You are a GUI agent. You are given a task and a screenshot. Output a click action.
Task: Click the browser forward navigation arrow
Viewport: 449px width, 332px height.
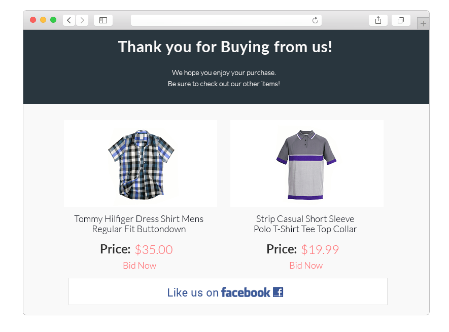point(82,20)
